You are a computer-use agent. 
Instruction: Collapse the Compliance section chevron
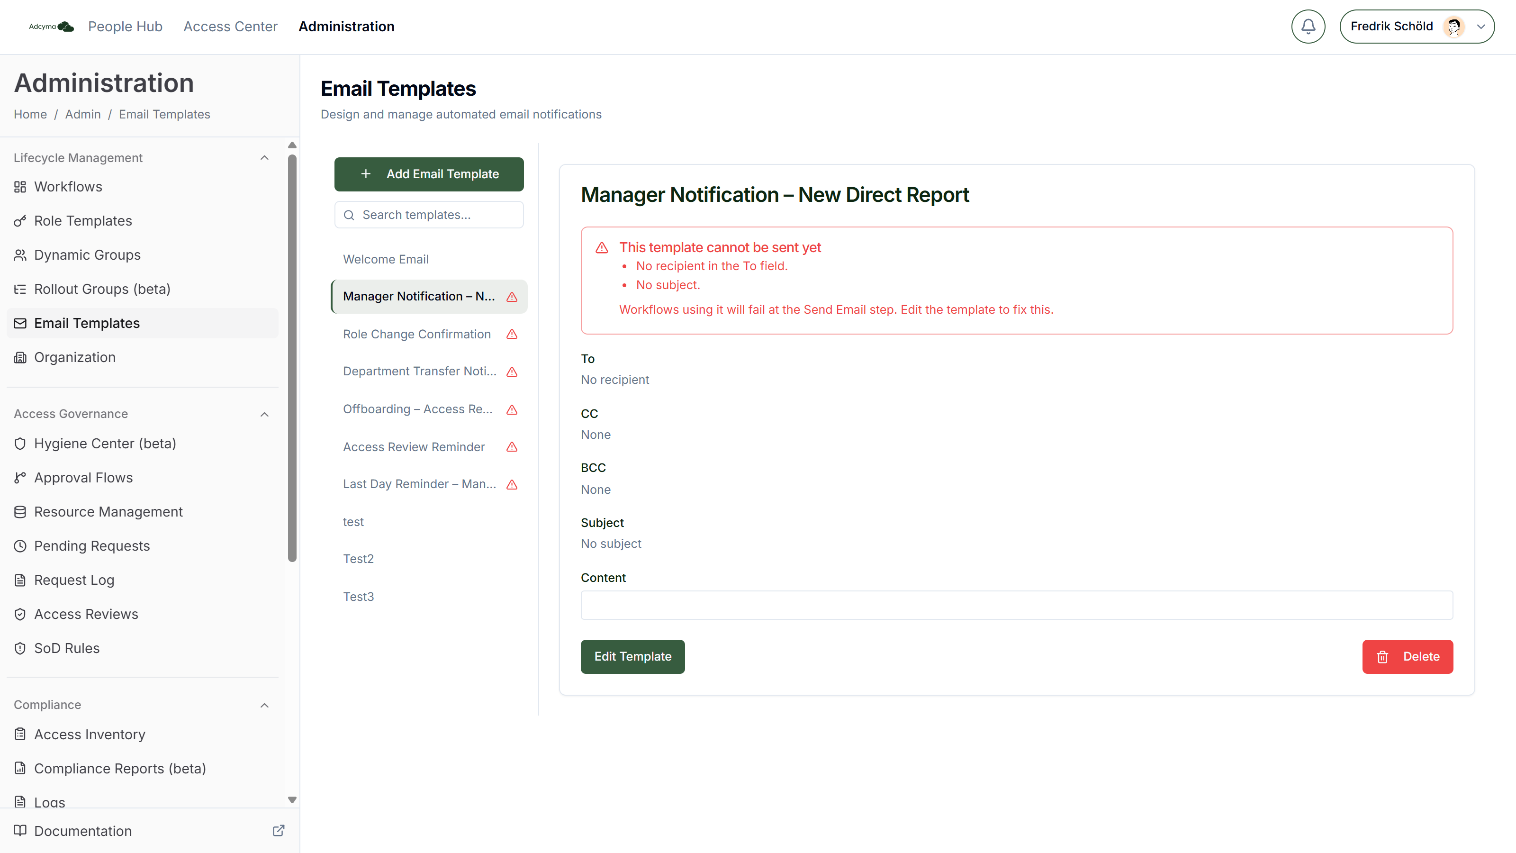coord(264,705)
